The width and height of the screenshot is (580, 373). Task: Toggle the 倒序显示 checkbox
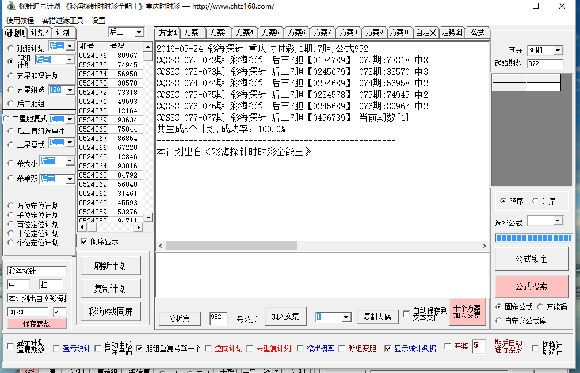pos(84,241)
